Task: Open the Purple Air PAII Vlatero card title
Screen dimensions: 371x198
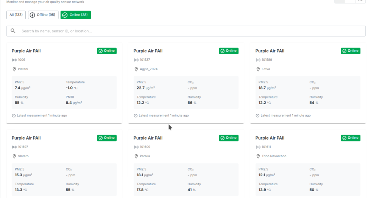Action: click(x=26, y=138)
